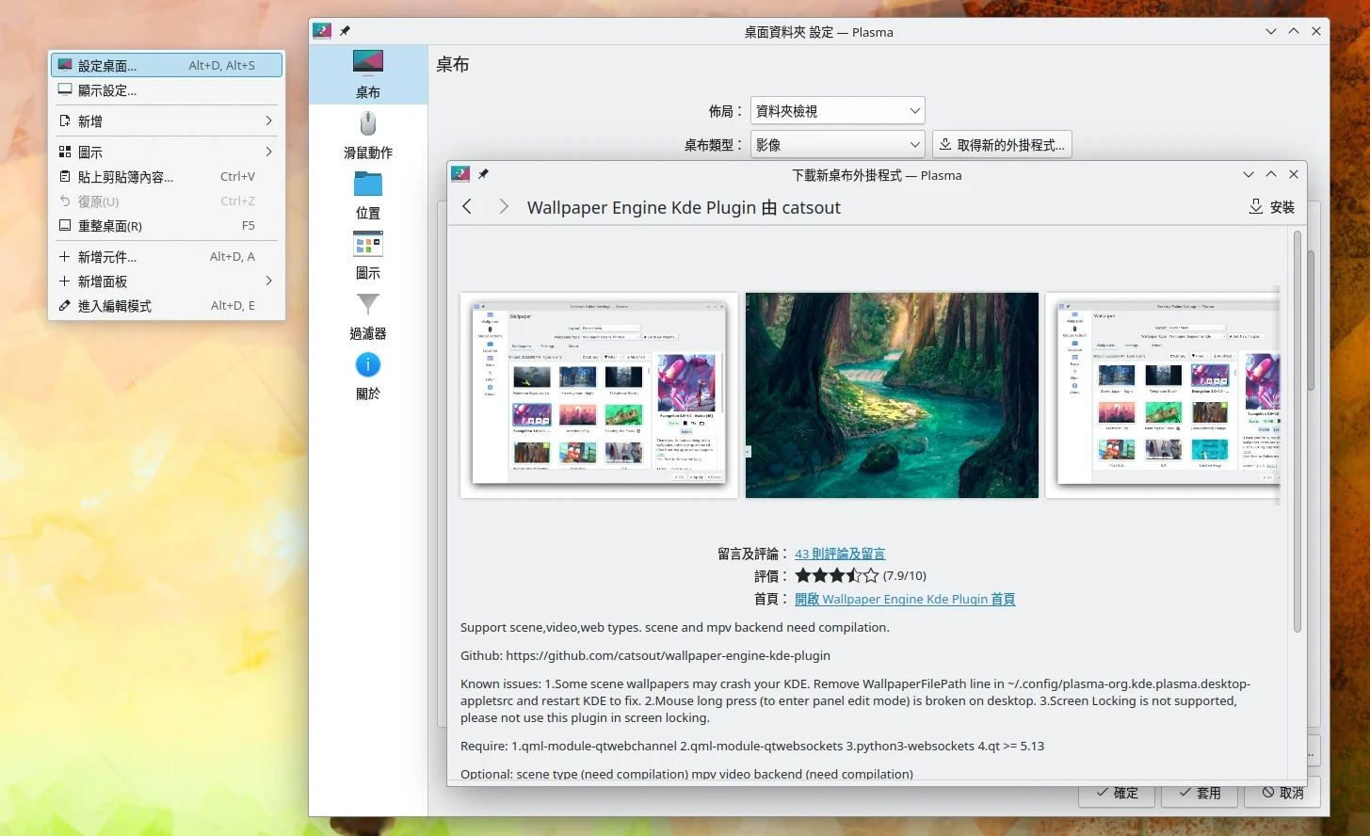Click back arrow in download dialog
Screen dimensions: 1370x836
(x=467, y=207)
